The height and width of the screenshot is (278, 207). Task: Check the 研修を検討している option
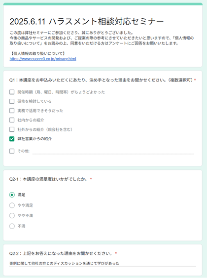[x=12, y=101]
